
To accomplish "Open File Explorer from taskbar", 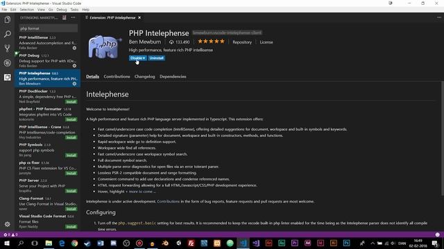I will 49,243.
